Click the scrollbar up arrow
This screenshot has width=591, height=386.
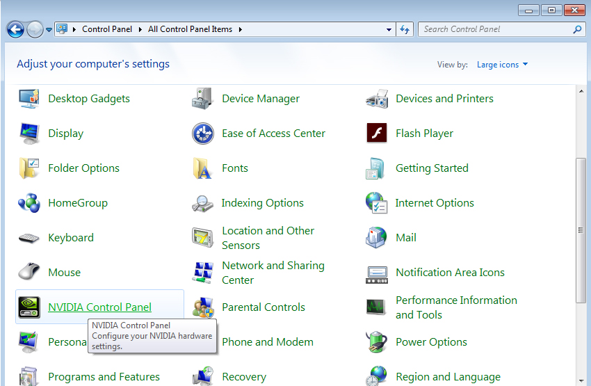pos(581,91)
